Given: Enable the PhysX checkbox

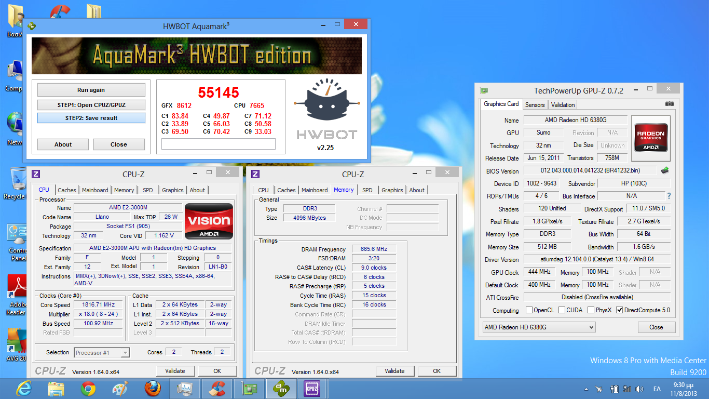Looking at the screenshot, I should coord(591,310).
